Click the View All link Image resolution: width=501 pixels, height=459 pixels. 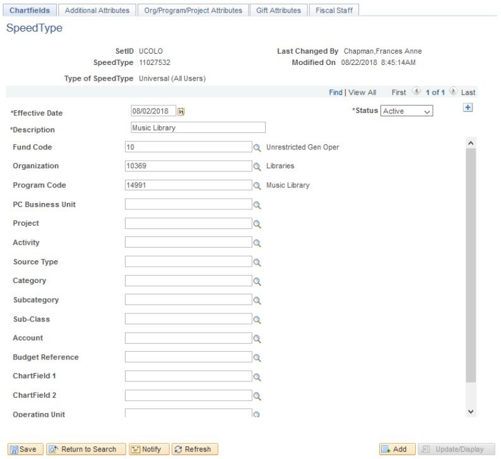[x=362, y=93]
